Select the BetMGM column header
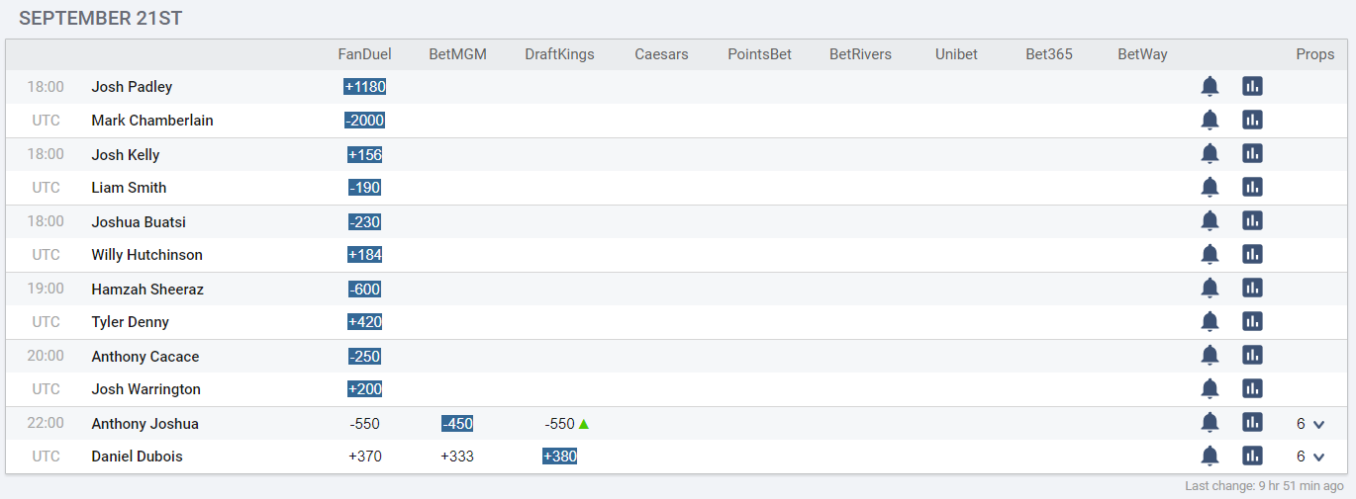Screen dimensions: 1356x499 click(x=457, y=54)
